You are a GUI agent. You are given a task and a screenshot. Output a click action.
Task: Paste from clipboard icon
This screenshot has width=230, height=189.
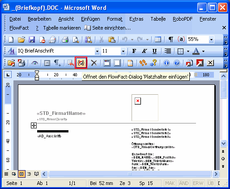point(111,40)
